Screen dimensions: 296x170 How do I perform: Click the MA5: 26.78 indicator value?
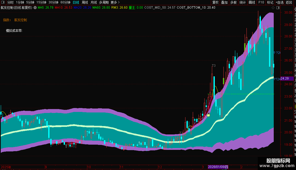[46, 8]
